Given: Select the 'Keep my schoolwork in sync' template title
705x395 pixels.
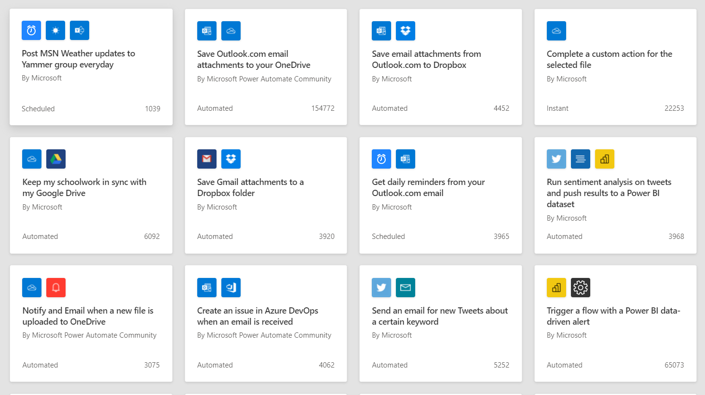Looking at the screenshot, I should (84, 187).
